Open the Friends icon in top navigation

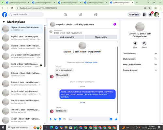pos(81,15)
